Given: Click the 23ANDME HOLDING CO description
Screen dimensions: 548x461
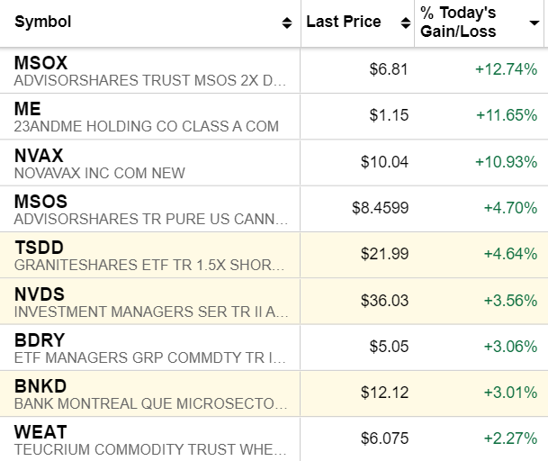Looking at the screenshot, I should pos(147,126).
